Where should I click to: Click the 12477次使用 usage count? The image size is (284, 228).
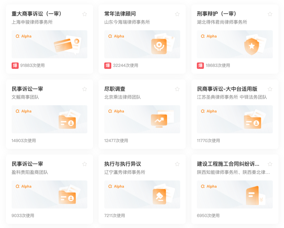coord(116,141)
